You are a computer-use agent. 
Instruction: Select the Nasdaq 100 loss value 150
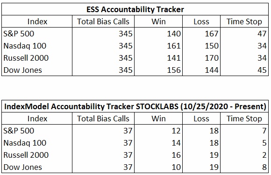pos(212,46)
